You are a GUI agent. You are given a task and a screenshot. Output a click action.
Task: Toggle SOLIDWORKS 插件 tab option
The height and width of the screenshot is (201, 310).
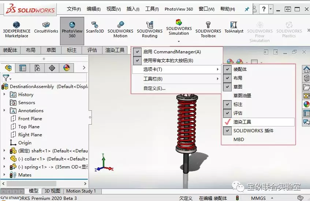point(258,131)
